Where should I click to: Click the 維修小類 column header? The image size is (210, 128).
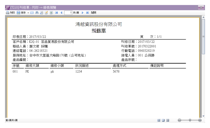(x=57, y=65)
